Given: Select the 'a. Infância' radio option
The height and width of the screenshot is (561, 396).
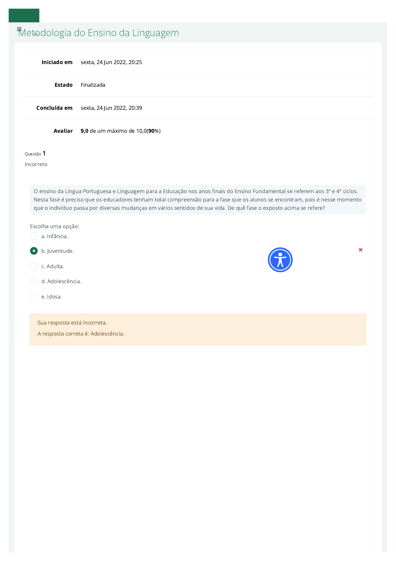Looking at the screenshot, I should pyautogui.click(x=34, y=236).
